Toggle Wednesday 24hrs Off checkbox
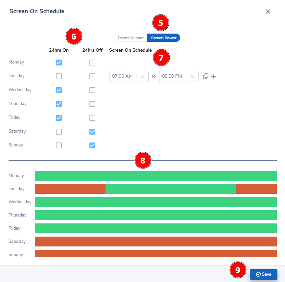Image resolution: width=285 pixels, height=282 pixels. pyautogui.click(x=92, y=90)
